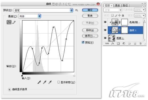Click the black input slider triangle
Screen dimensions: 148x100
coord(22,75)
